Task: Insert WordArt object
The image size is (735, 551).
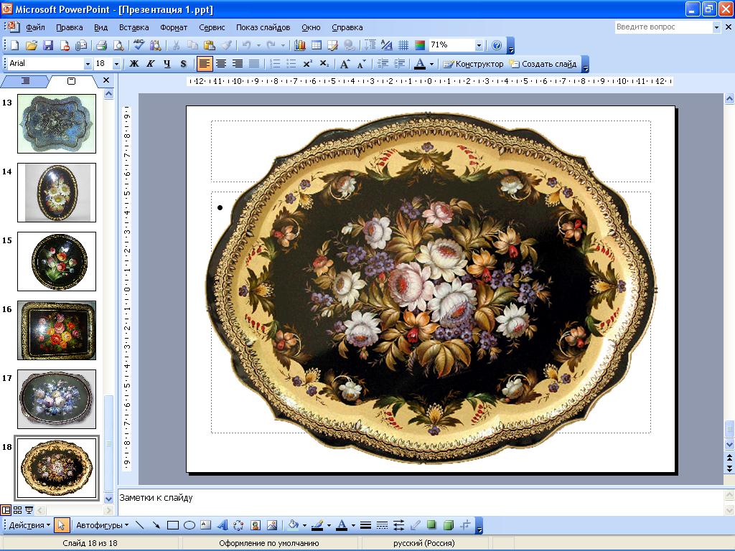Action: pyautogui.click(x=223, y=525)
